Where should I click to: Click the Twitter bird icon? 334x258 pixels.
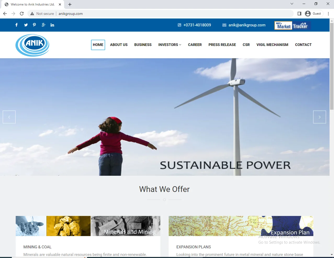pyautogui.click(x=26, y=25)
